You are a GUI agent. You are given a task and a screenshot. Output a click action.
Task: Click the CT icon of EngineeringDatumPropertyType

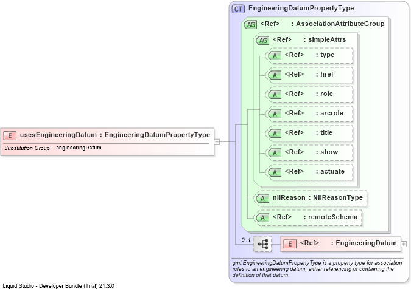click(x=238, y=9)
